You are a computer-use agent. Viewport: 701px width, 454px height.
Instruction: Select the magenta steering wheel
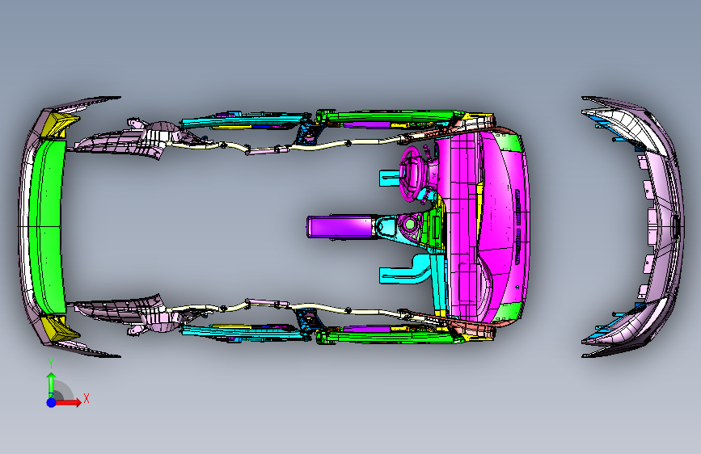(x=412, y=172)
